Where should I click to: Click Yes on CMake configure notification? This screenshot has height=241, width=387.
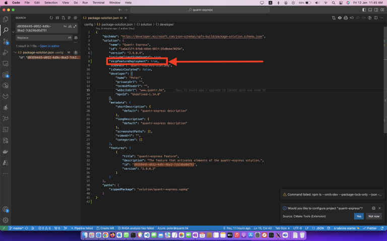pos(359,216)
